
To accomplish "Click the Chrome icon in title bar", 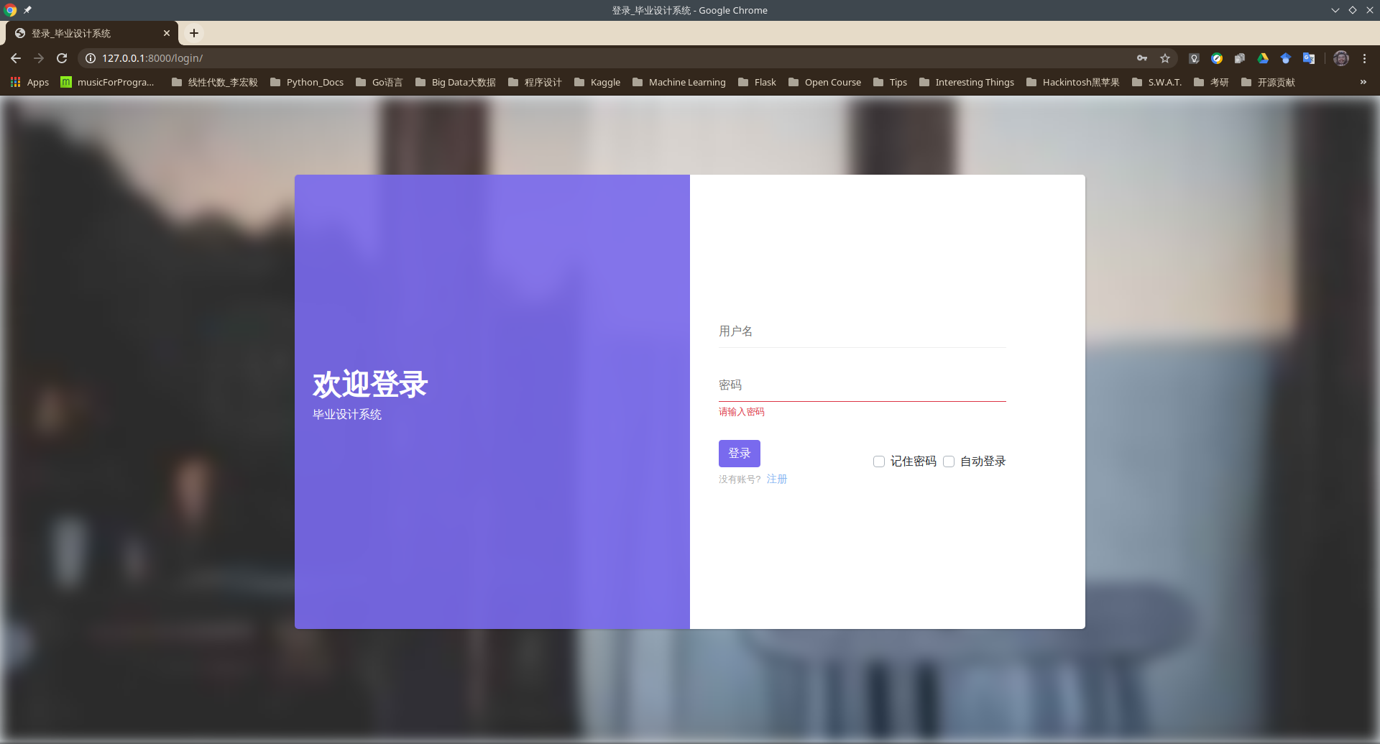I will 10,10.
